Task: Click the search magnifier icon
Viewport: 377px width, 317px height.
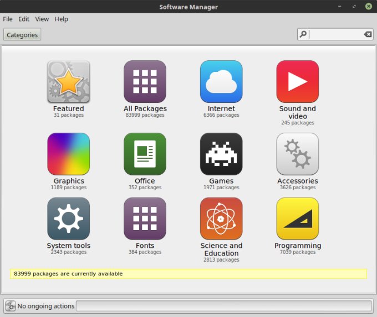Action: [303, 34]
